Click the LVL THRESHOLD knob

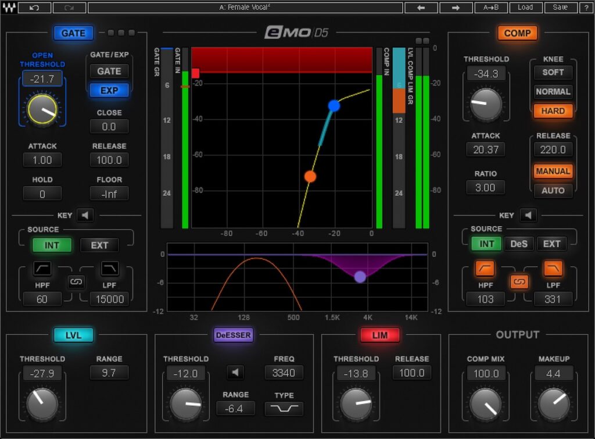(42, 404)
